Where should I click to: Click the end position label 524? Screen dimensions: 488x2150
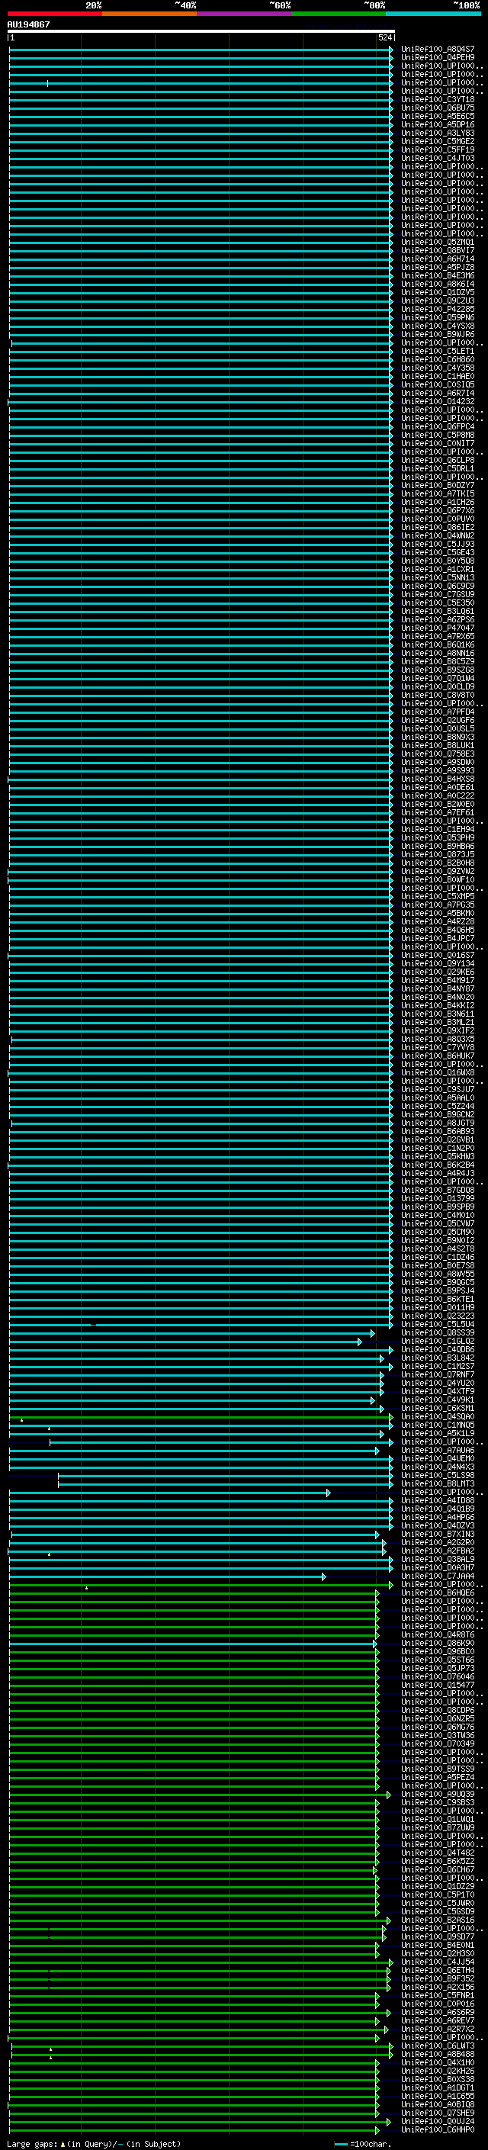[x=384, y=37]
